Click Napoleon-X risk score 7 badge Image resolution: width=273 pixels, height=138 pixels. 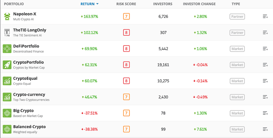pyautogui.click(x=126, y=16)
